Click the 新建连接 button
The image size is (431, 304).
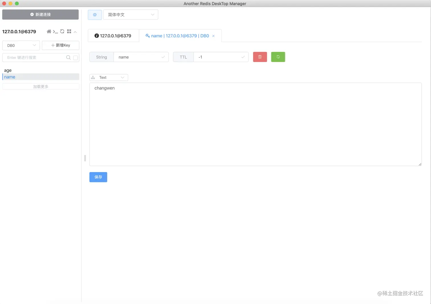(x=40, y=15)
